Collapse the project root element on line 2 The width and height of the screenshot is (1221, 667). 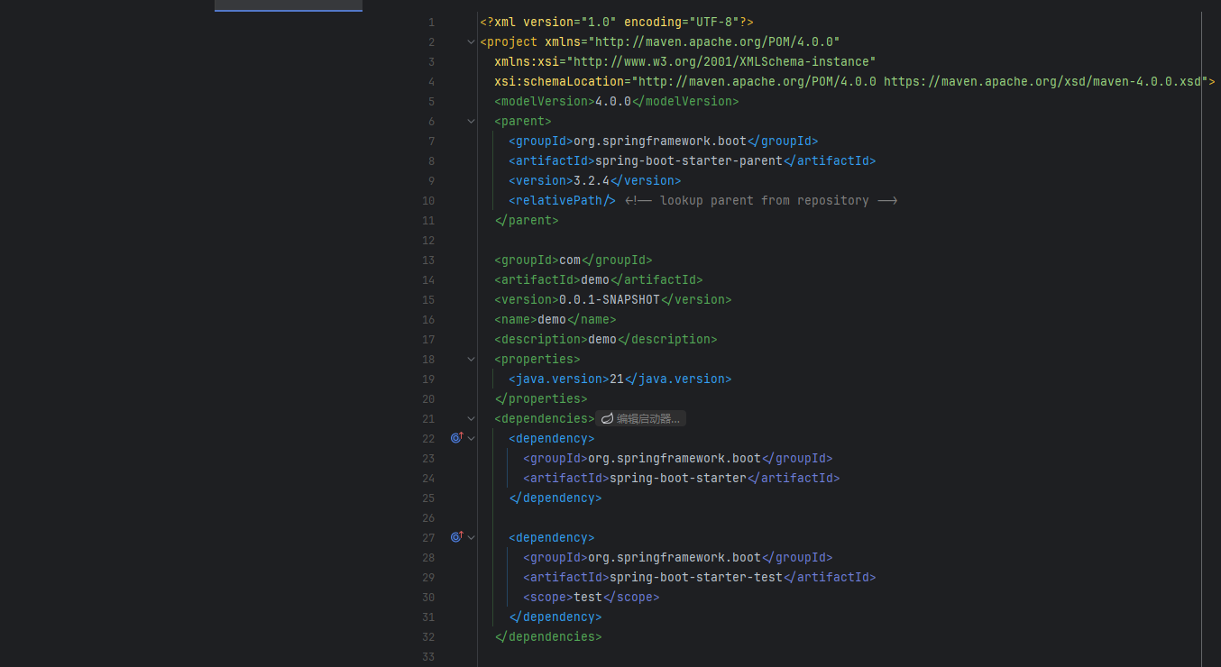[x=470, y=41]
